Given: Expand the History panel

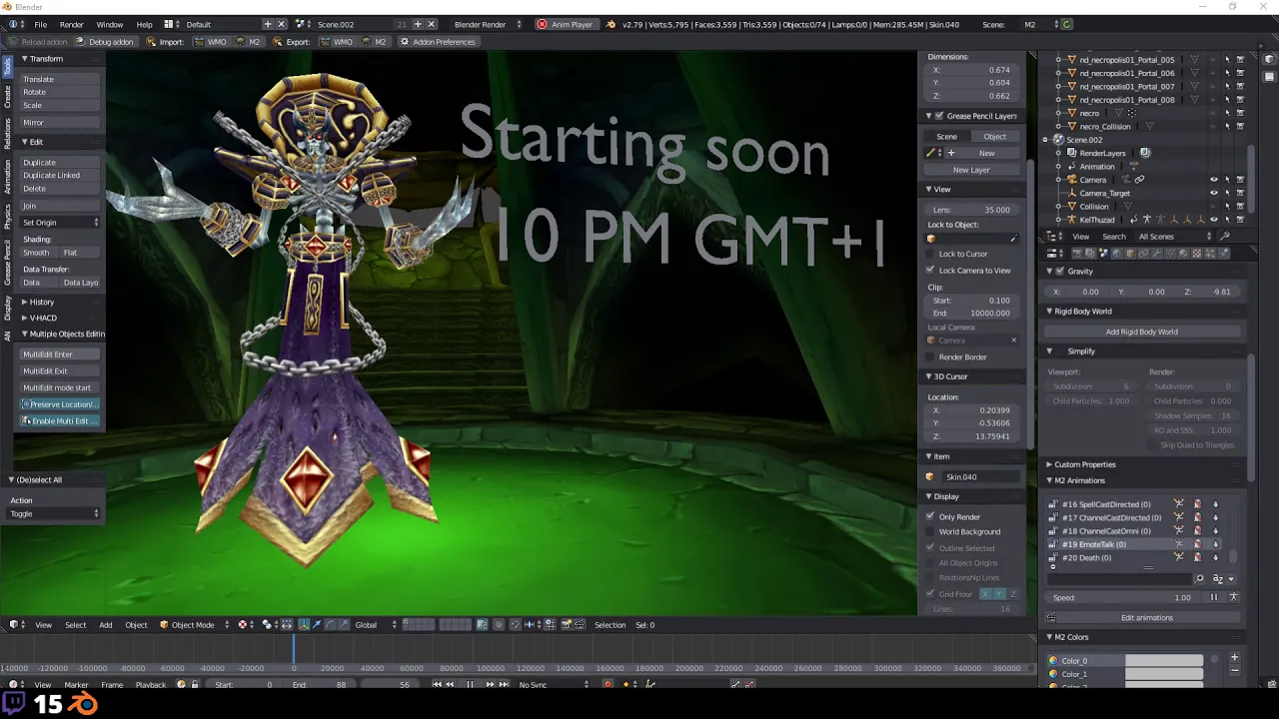Looking at the screenshot, I should 24,302.
